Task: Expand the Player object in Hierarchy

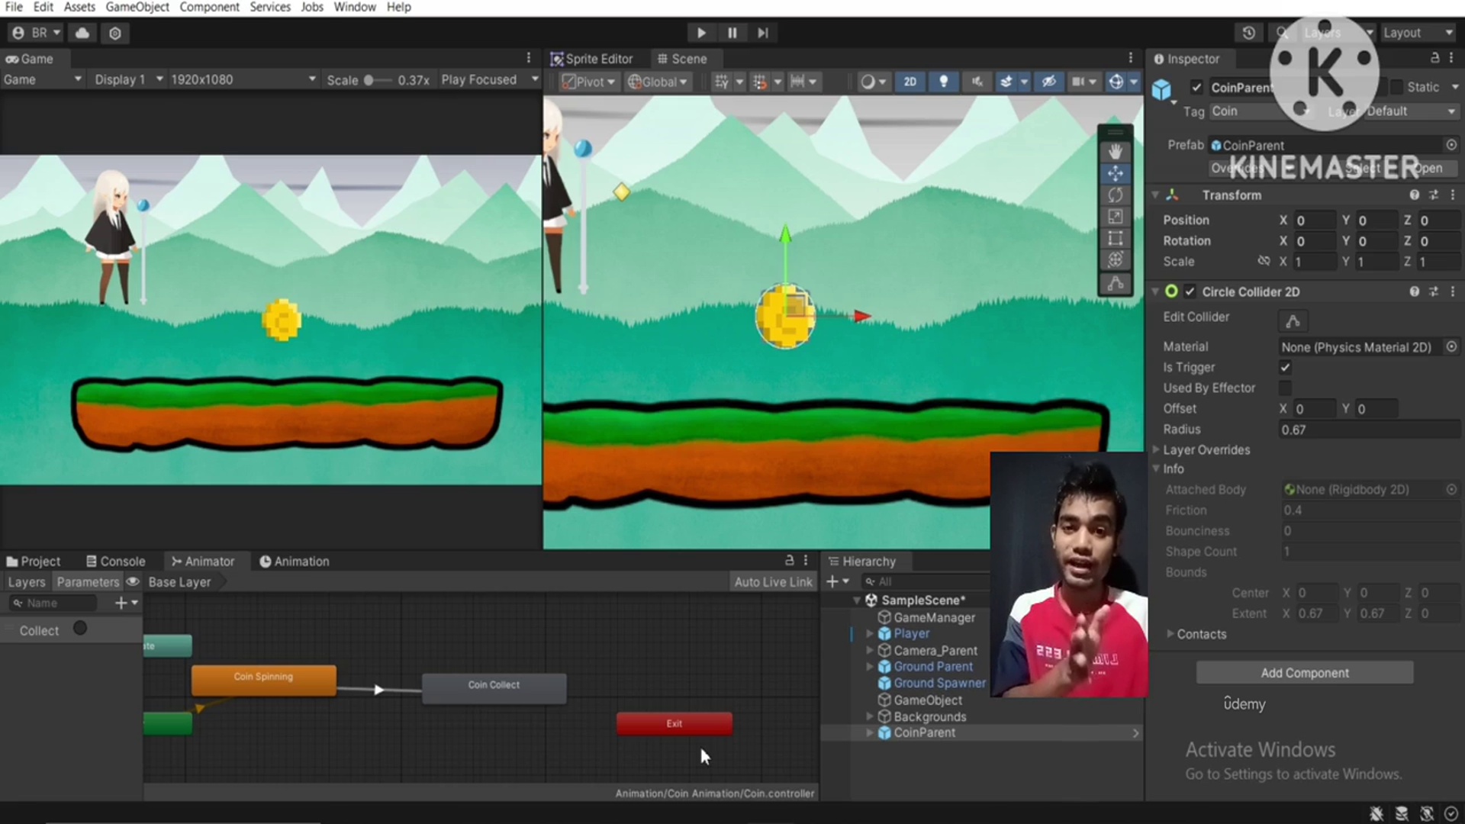Action: pos(869,633)
